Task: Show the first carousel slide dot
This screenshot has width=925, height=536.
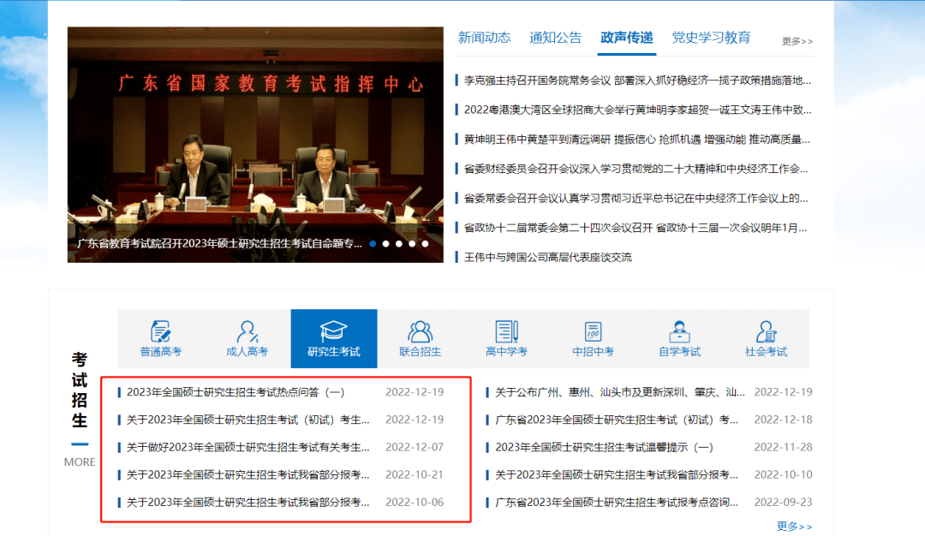Action: [373, 243]
